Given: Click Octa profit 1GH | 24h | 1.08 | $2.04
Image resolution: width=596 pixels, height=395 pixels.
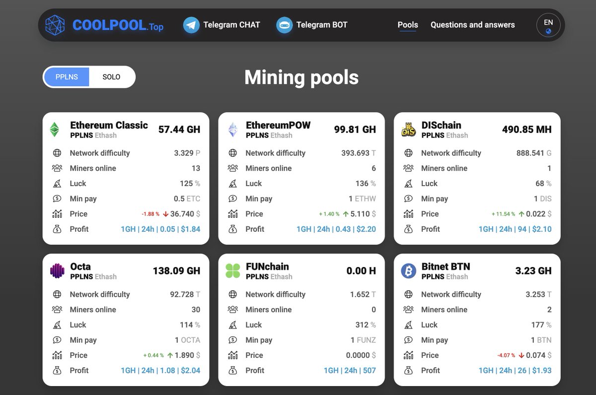Looking at the screenshot, I should click(x=160, y=371).
